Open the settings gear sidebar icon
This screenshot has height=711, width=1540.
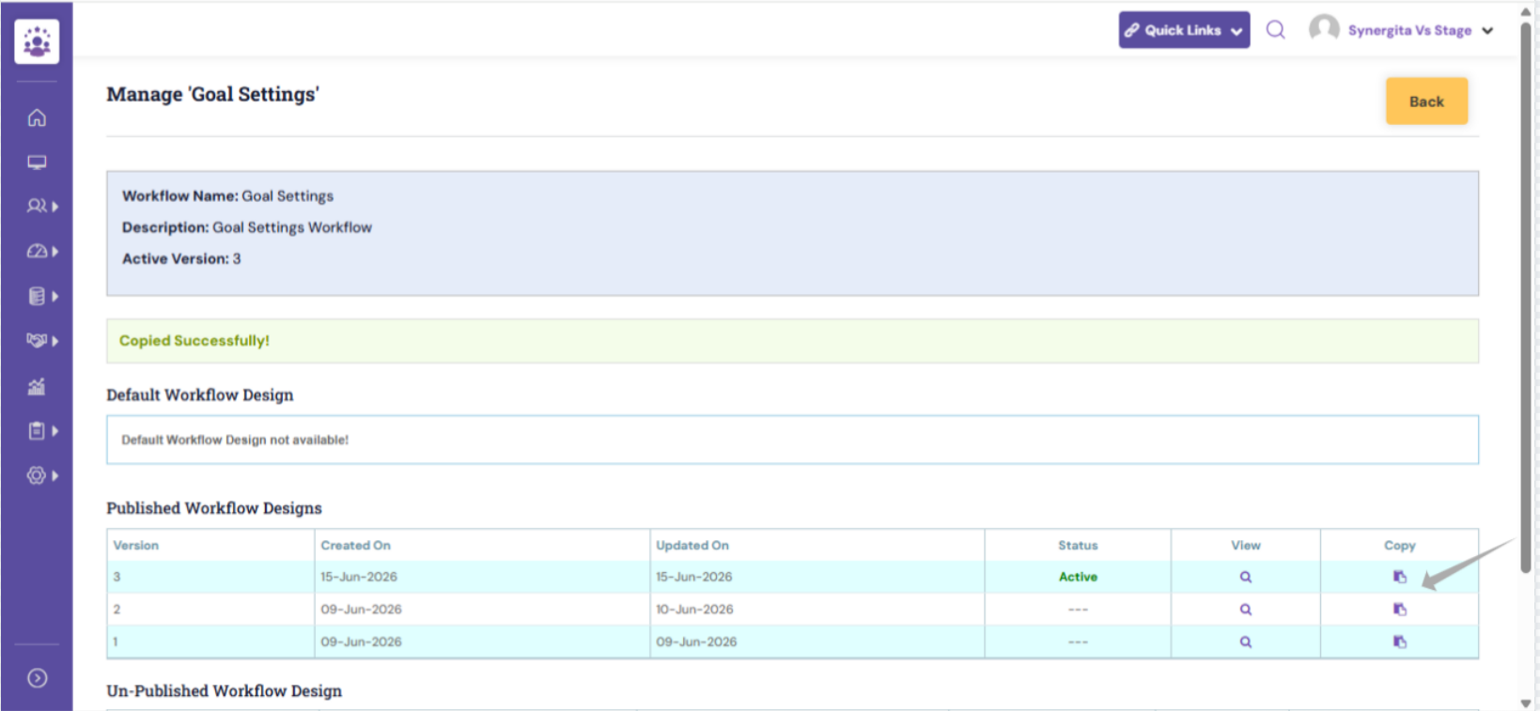[x=37, y=475]
